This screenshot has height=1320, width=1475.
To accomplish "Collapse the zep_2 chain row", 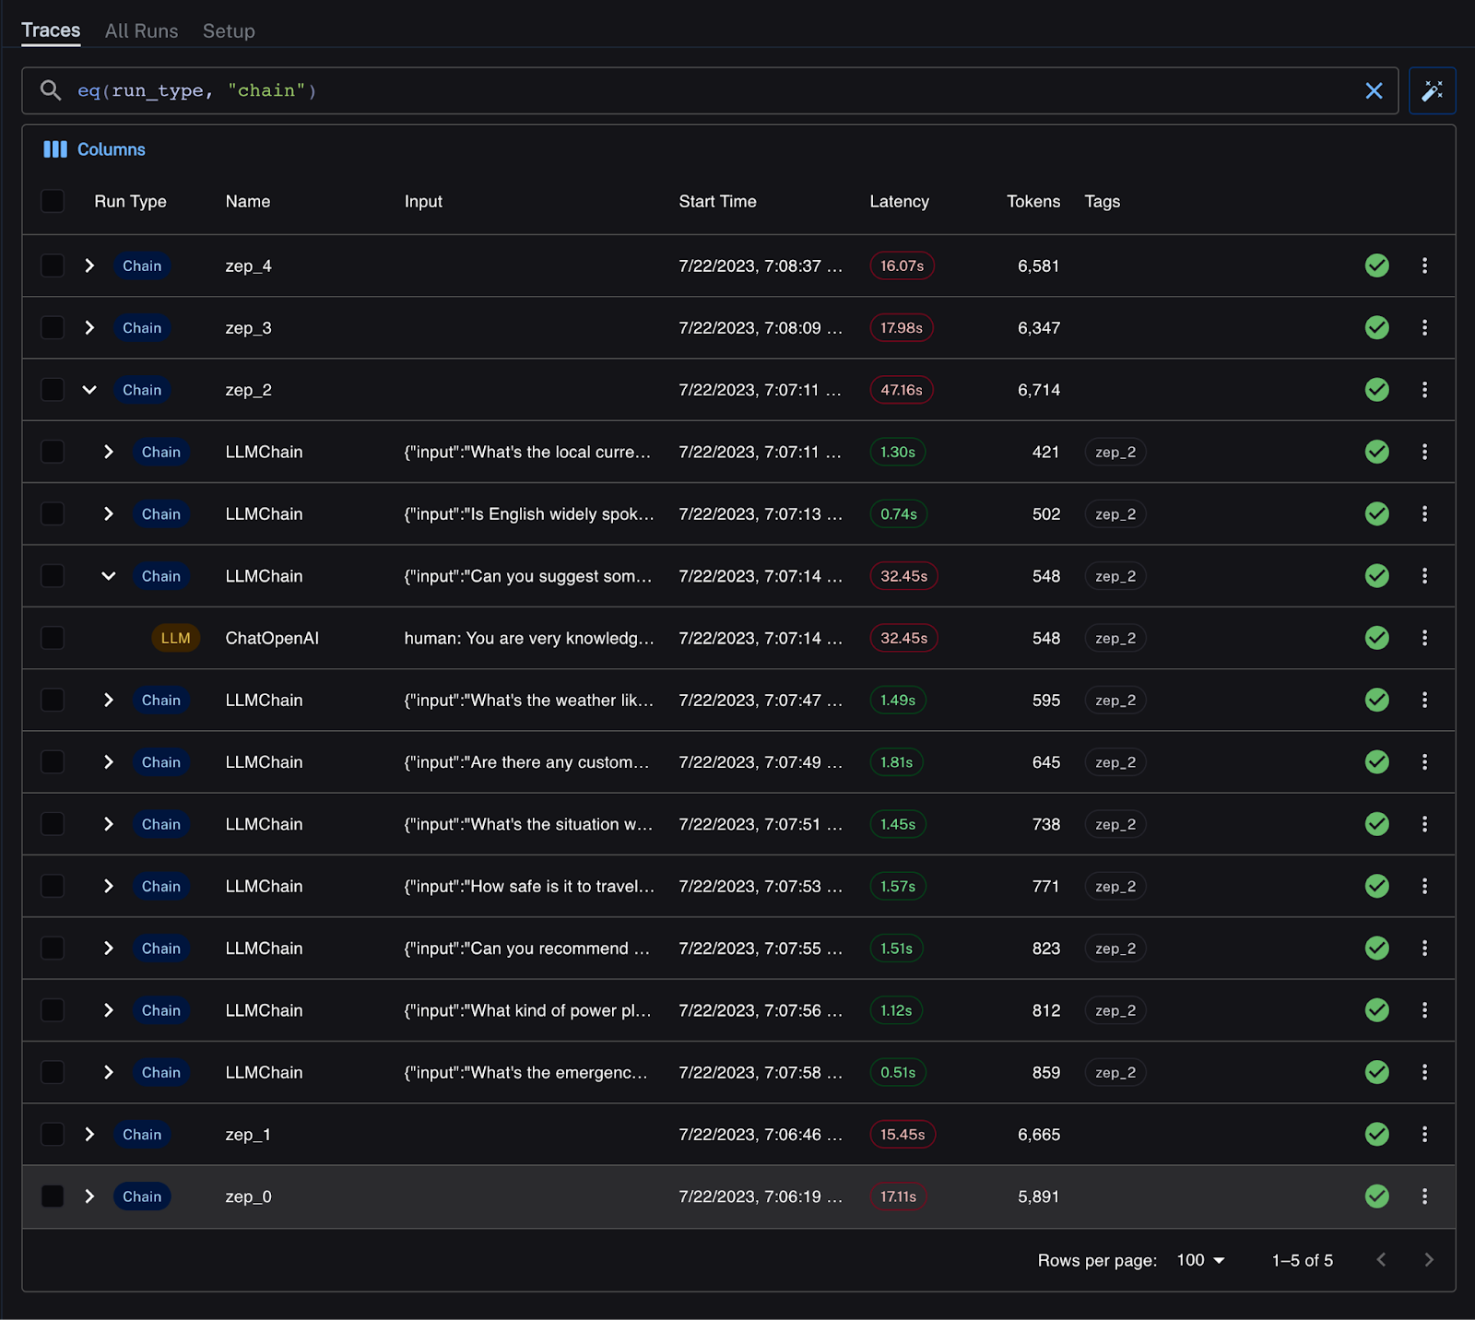I will (89, 390).
